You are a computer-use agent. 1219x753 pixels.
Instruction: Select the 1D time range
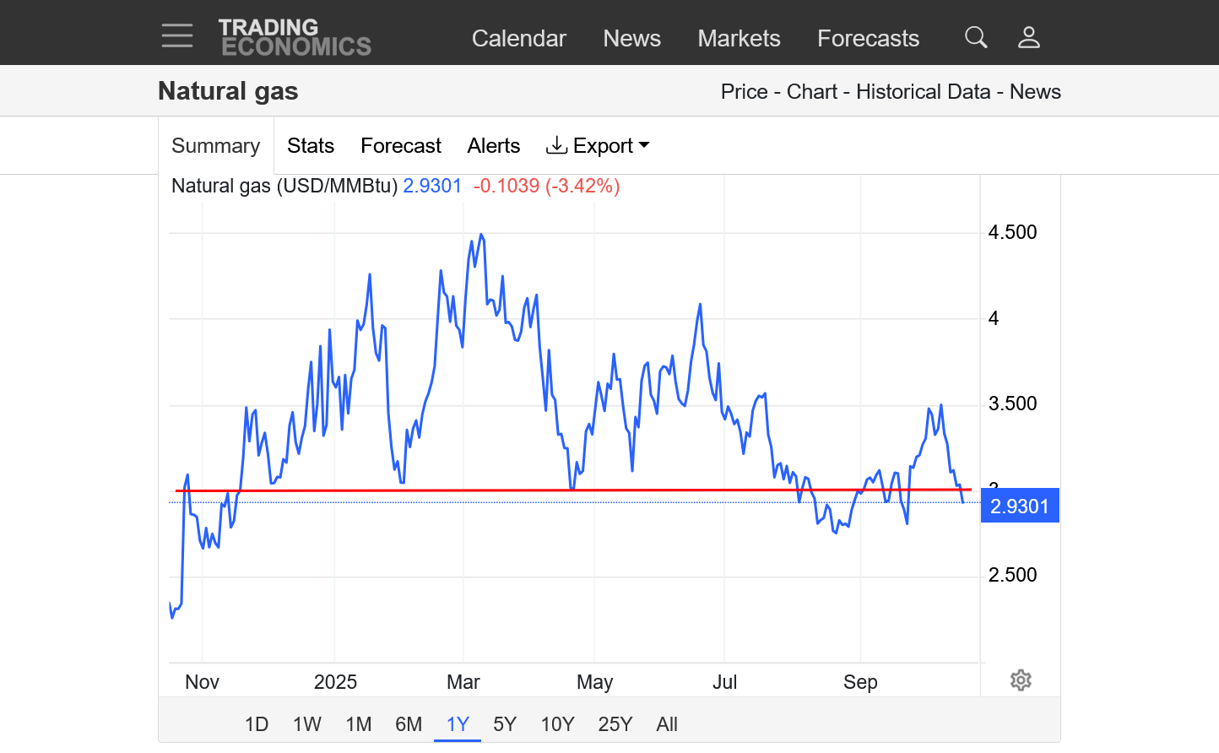tap(257, 724)
